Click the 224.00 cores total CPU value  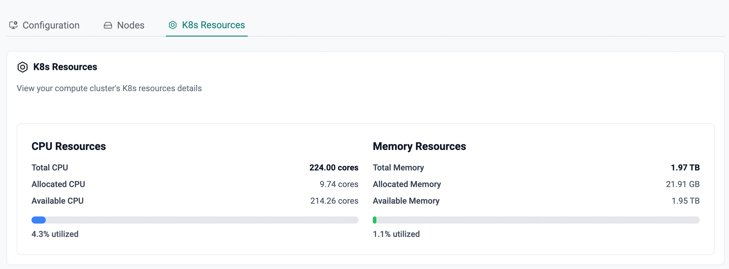[x=334, y=168]
